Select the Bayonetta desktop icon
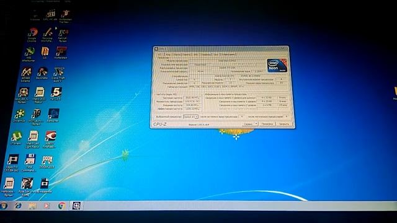This screenshot has width=397, height=223. point(42,74)
